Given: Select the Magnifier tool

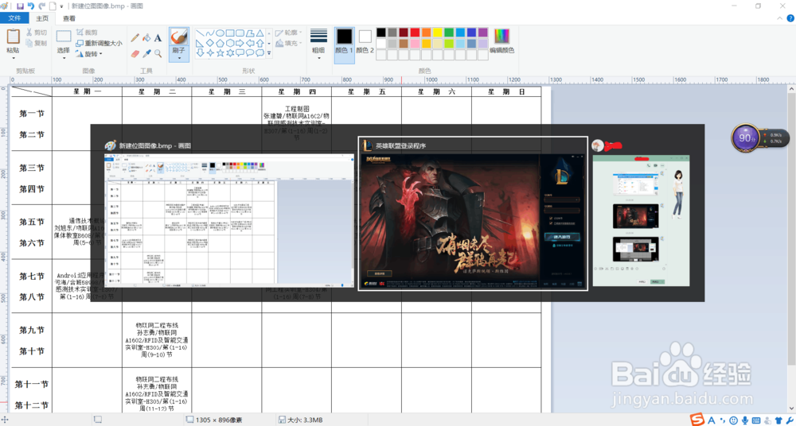Looking at the screenshot, I should point(158,52).
